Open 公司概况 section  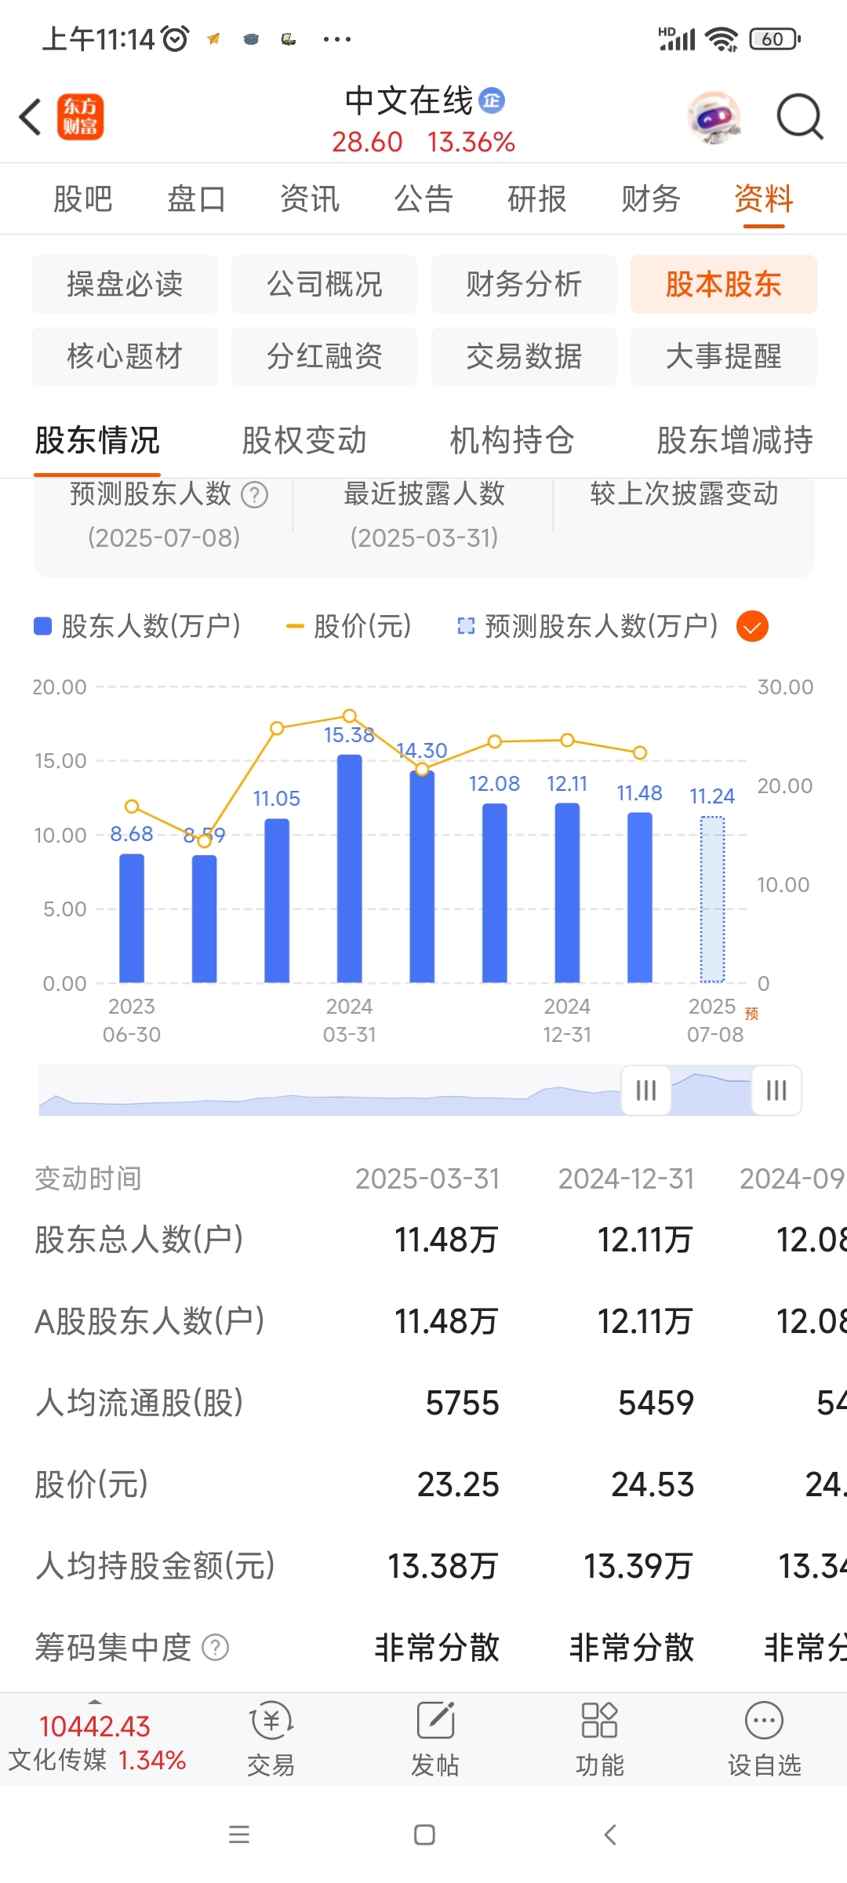point(324,284)
